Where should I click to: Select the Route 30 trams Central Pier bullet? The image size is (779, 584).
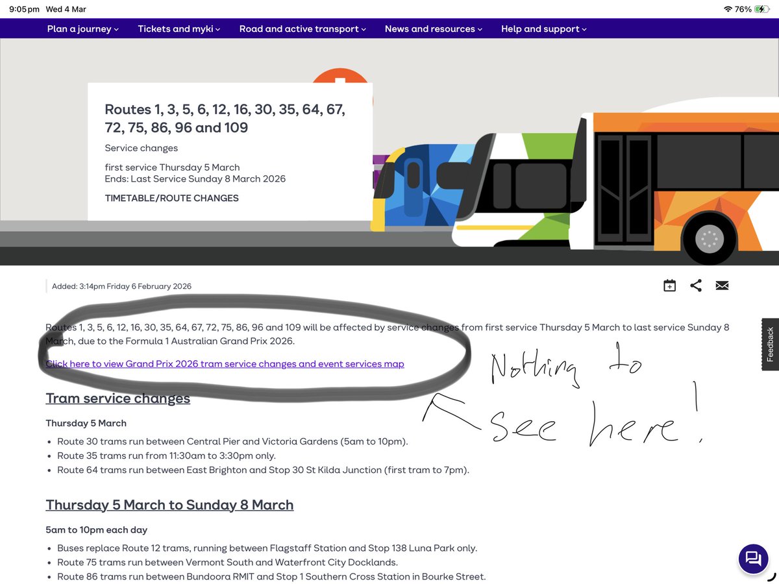pos(232,442)
